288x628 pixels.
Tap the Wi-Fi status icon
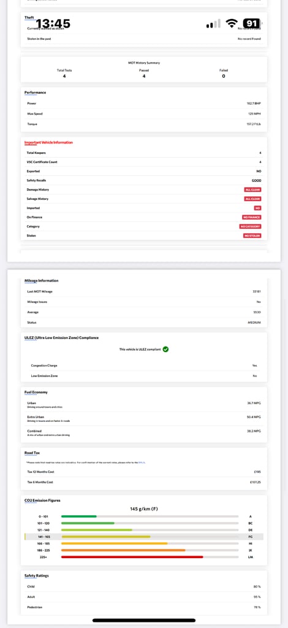231,23
